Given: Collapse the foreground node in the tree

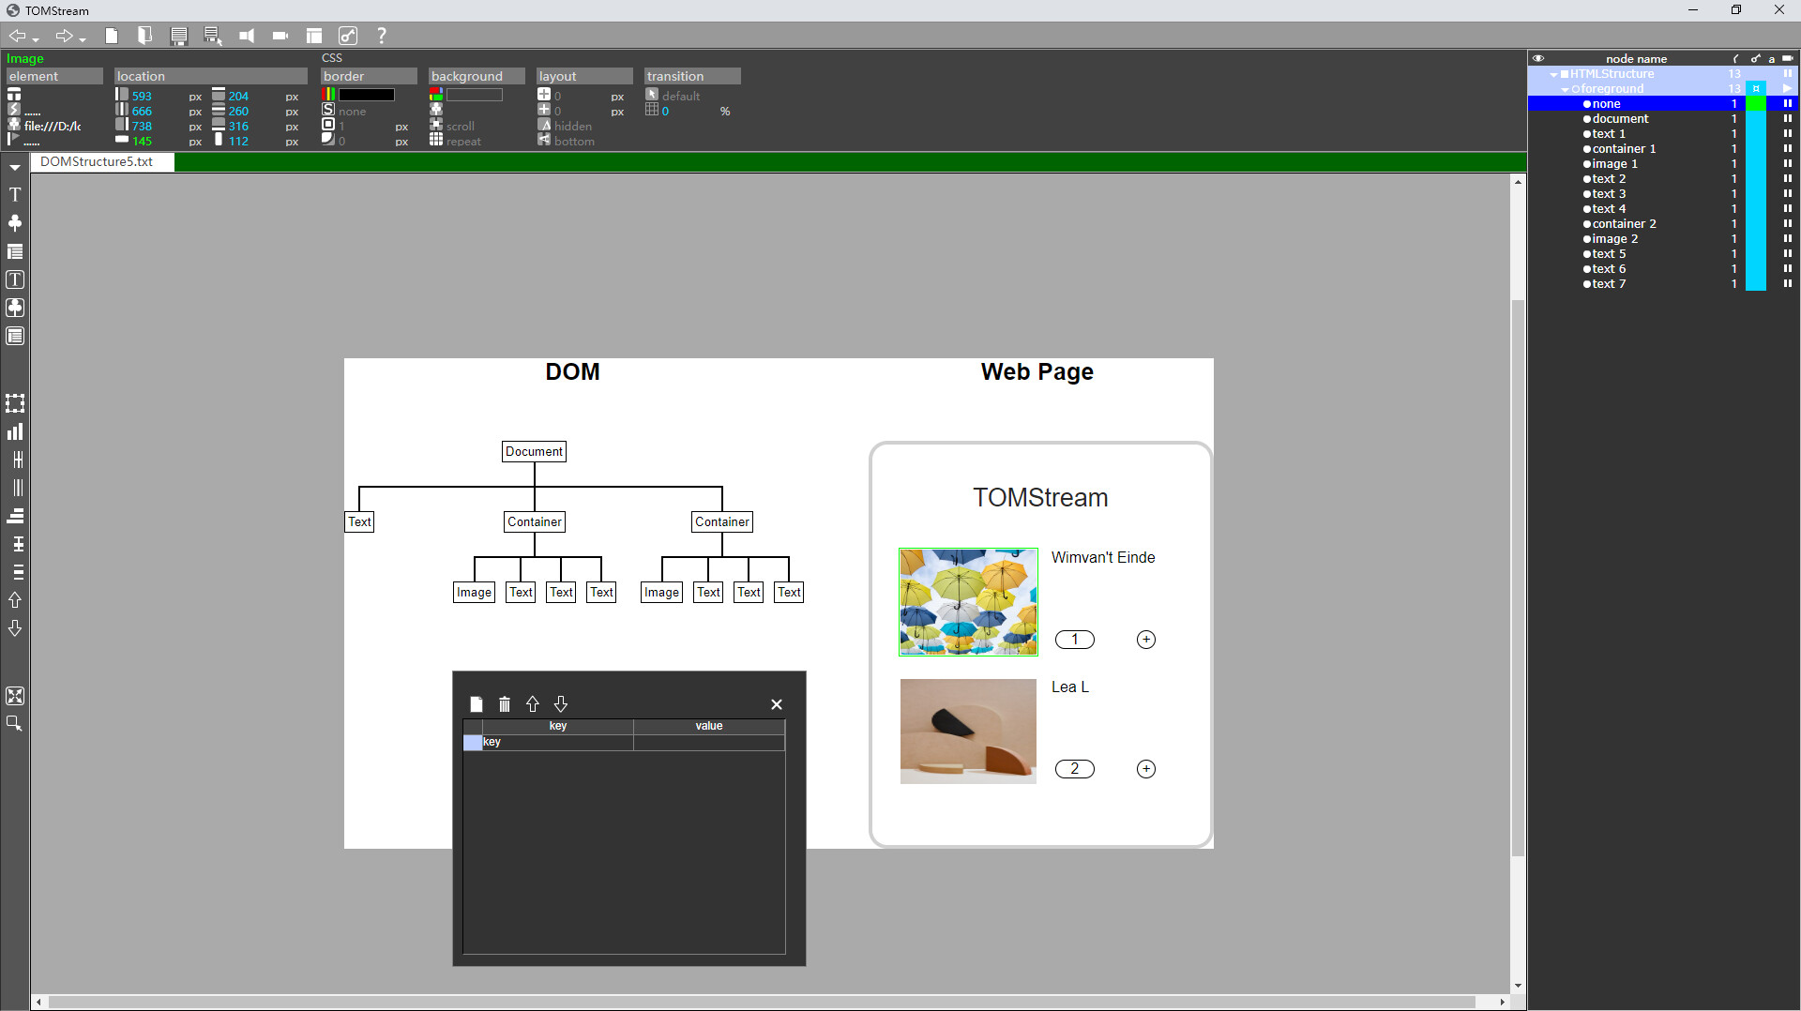Looking at the screenshot, I should [x=1565, y=87].
